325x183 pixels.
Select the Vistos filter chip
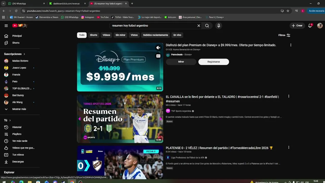click(x=134, y=35)
